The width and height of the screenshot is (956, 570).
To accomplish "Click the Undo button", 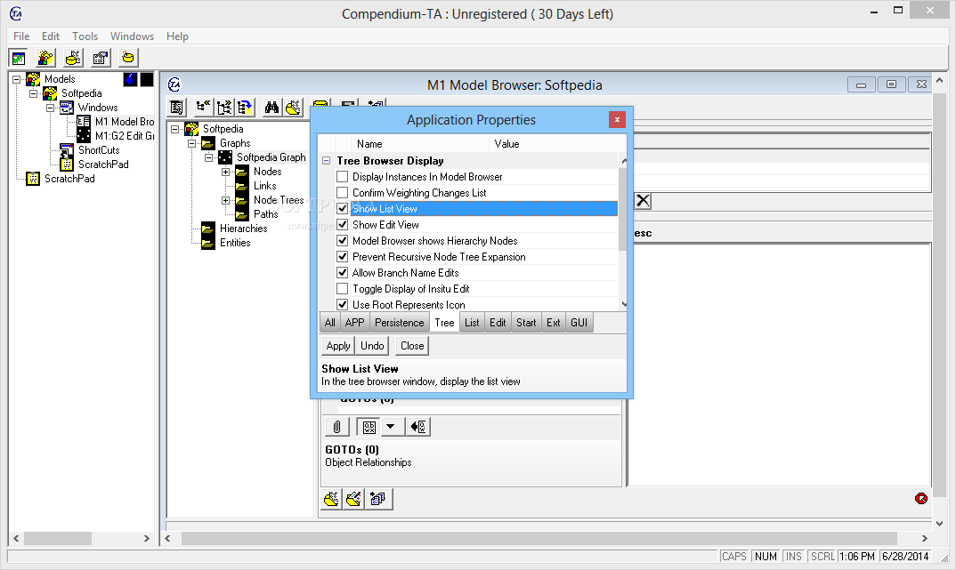I will click(x=372, y=346).
